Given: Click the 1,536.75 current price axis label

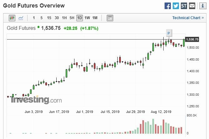Looking at the screenshot, I should pyautogui.click(x=192, y=40).
